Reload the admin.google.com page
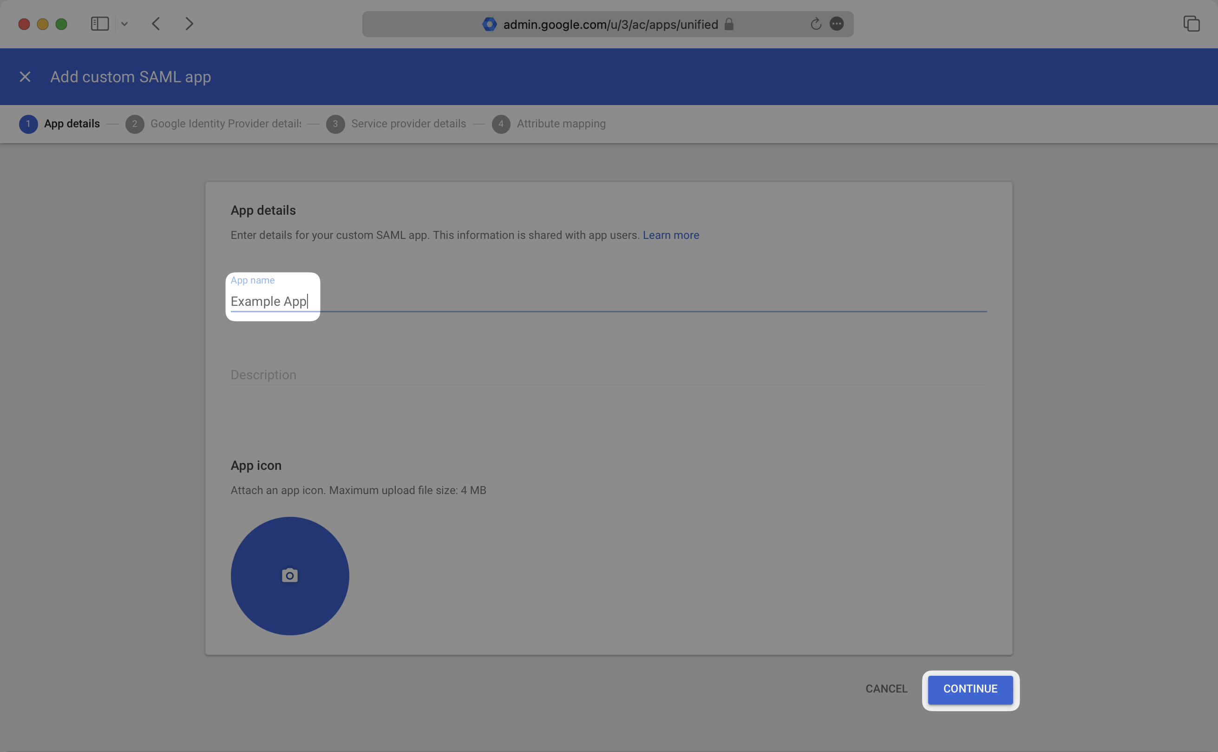 click(815, 24)
